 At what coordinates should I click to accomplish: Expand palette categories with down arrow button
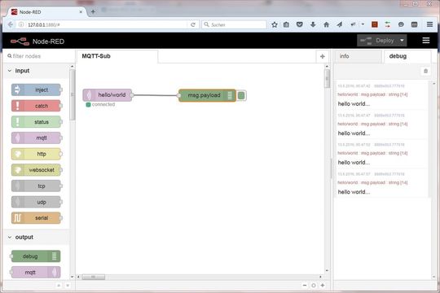pos(68,286)
